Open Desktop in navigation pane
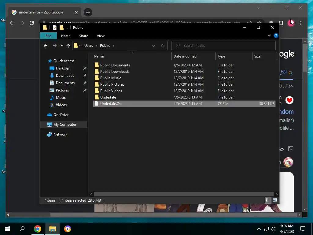 click(x=62, y=68)
